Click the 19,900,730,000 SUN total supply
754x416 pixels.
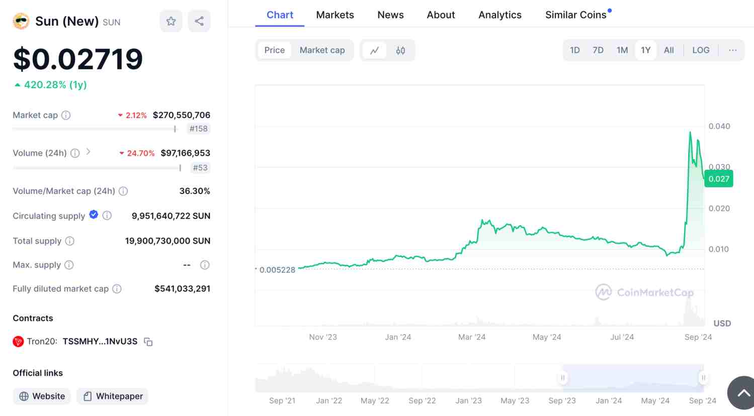[168, 241]
